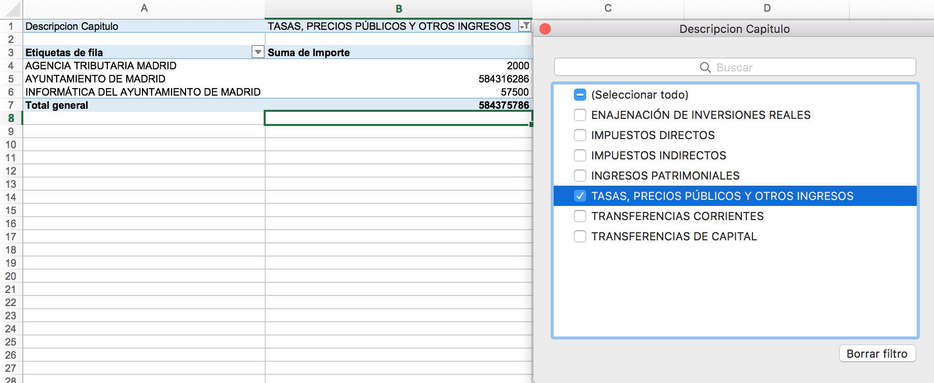Click the Total general cell
Image resolution: width=934 pixels, height=383 pixels.
143,105
